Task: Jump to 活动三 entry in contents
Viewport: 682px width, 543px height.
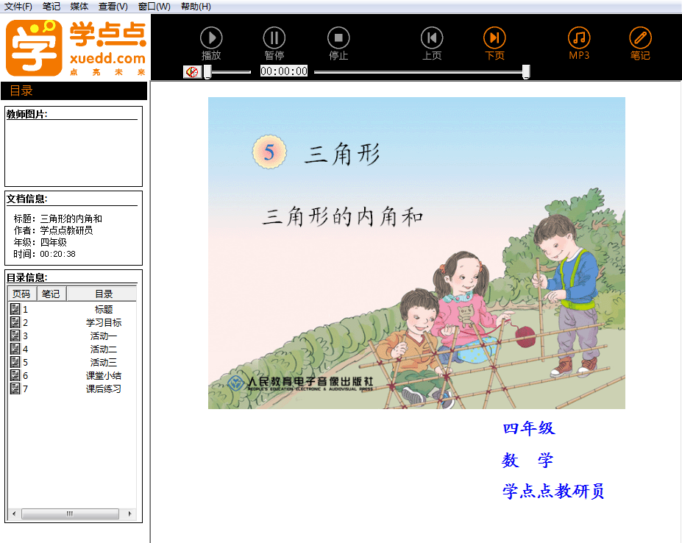Action: coord(104,362)
